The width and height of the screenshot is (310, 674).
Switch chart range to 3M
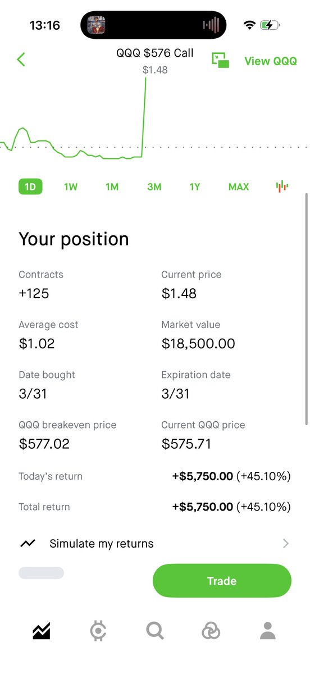coord(154,187)
